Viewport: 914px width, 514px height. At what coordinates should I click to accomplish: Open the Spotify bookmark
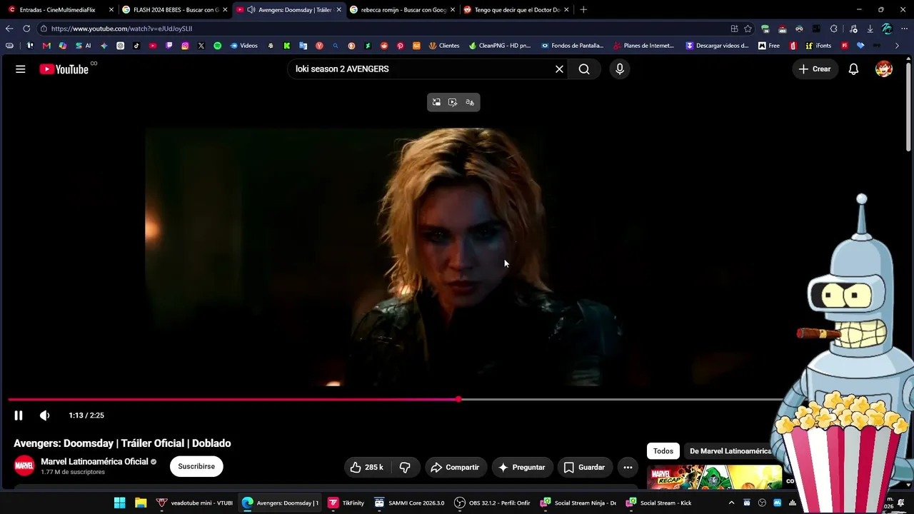coord(218,46)
